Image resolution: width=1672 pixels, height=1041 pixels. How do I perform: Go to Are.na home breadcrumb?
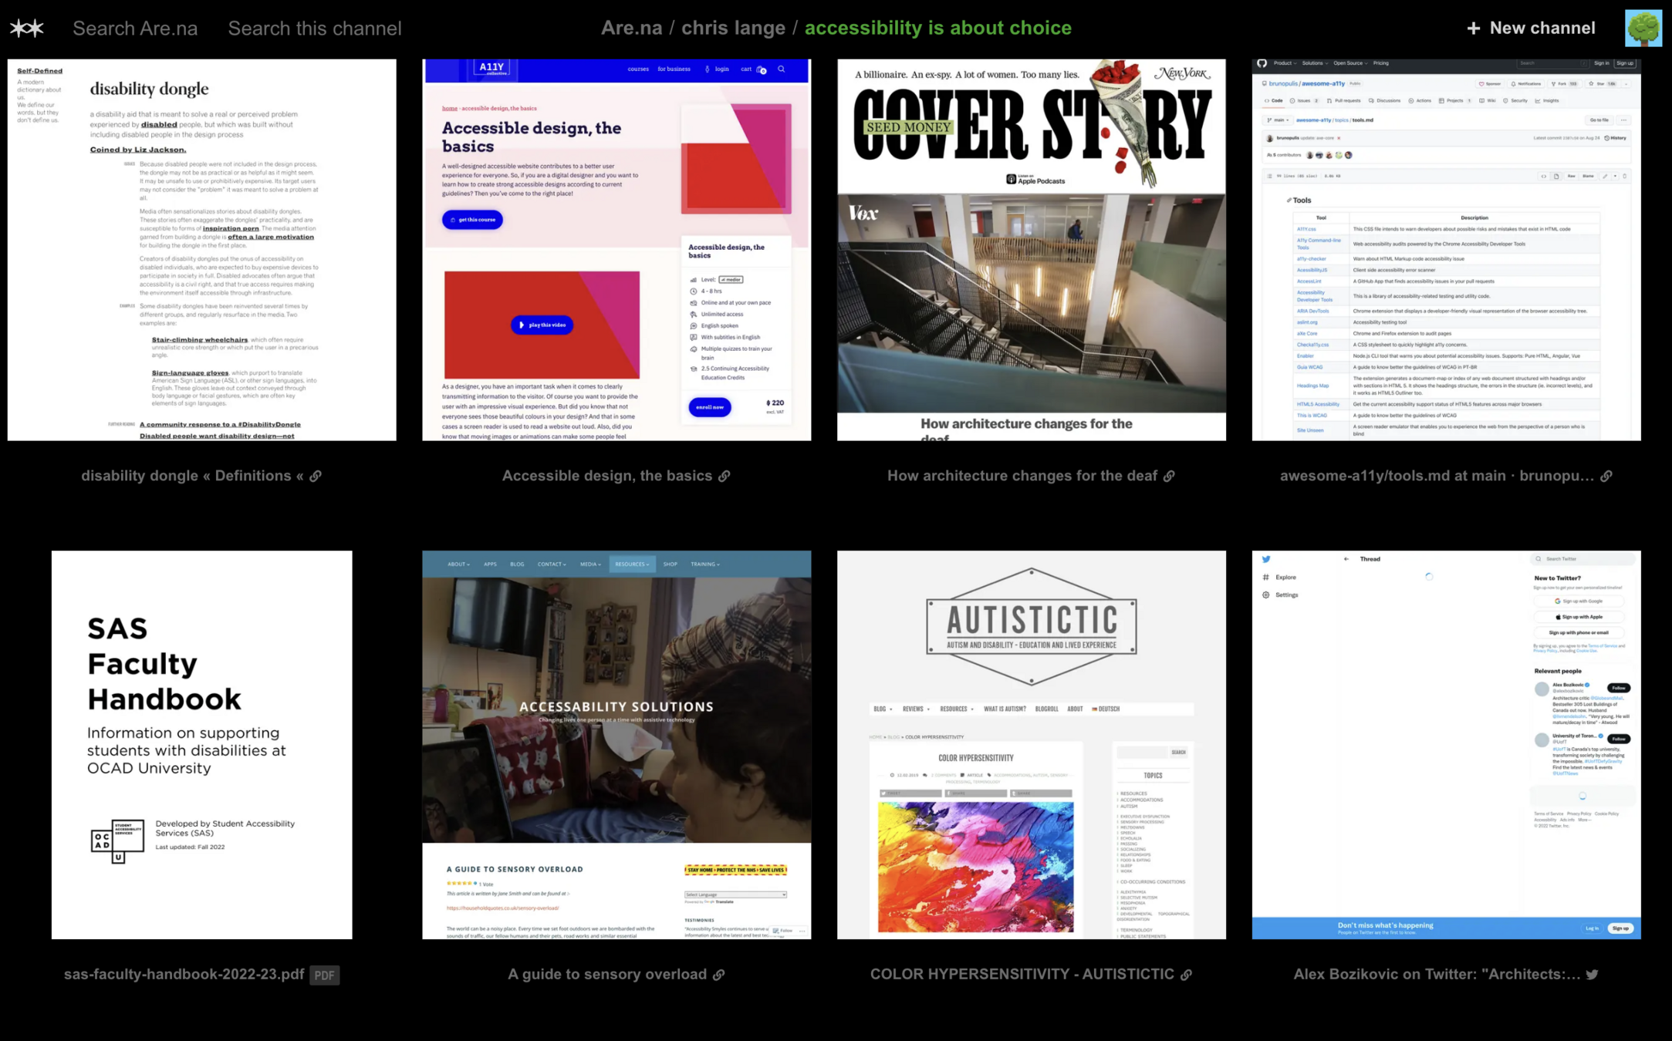(630, 29)
